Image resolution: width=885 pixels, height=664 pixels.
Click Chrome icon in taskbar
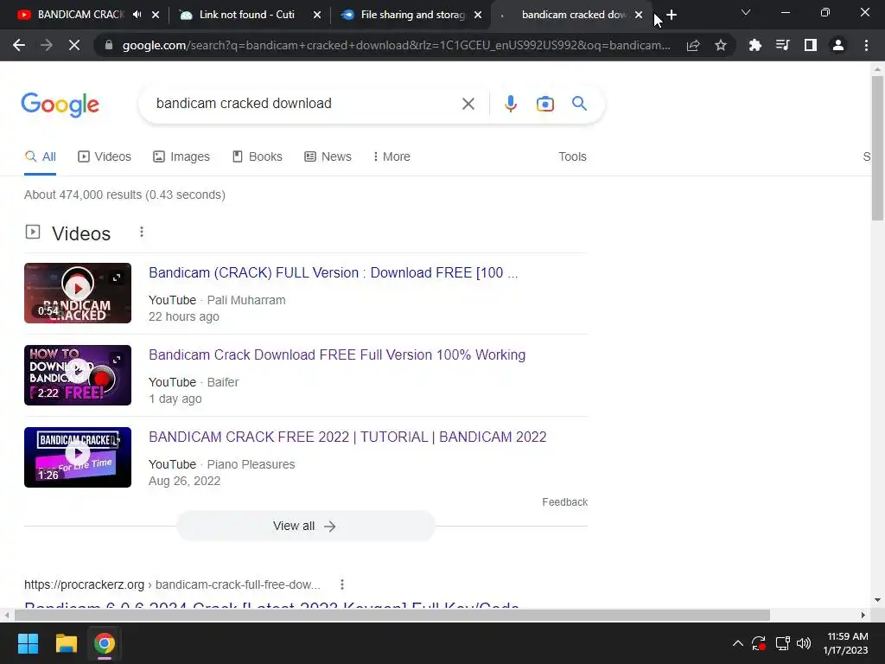[105, 643]
